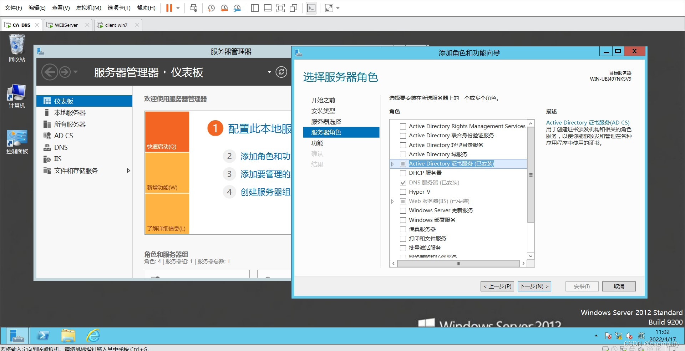The height and width of the screenshot is (351, 685).
Task: Check Windows Server 更新服务 checkbox
Action: 403,210
